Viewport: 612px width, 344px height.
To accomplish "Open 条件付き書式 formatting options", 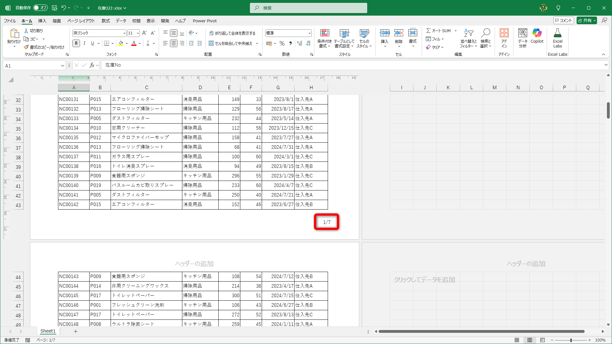I will pyautogui.click(x=325, y=38).
